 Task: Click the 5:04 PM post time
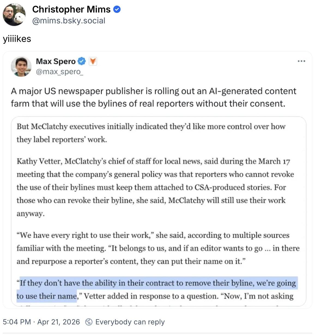[x=17, y=322]
